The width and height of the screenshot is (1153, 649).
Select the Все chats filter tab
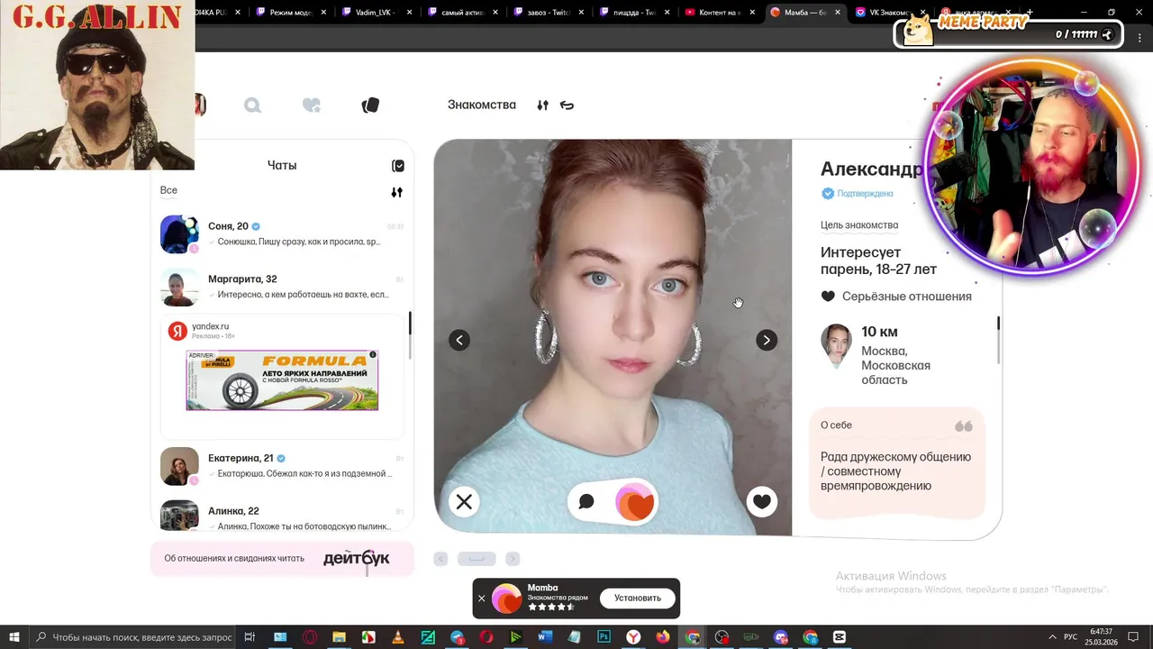(168, 190)
